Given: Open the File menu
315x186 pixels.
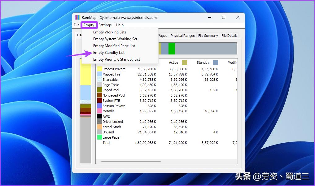Looking at the screenshot, I should [x=76, y=25].
